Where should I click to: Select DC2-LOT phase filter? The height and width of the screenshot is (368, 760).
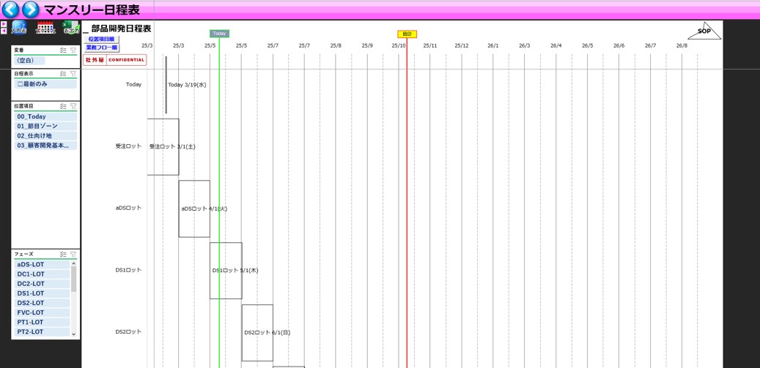[43, 284]
